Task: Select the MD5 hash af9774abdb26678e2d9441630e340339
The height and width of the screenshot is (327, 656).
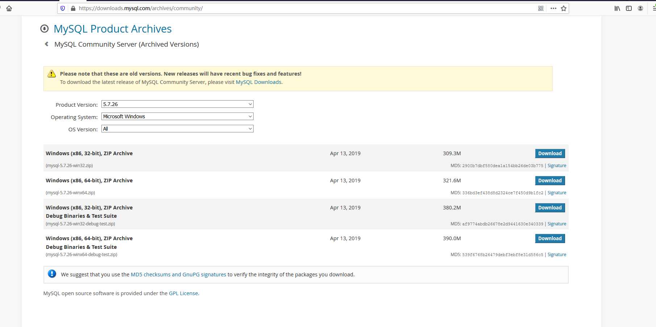Action: (x=503, y=224)
